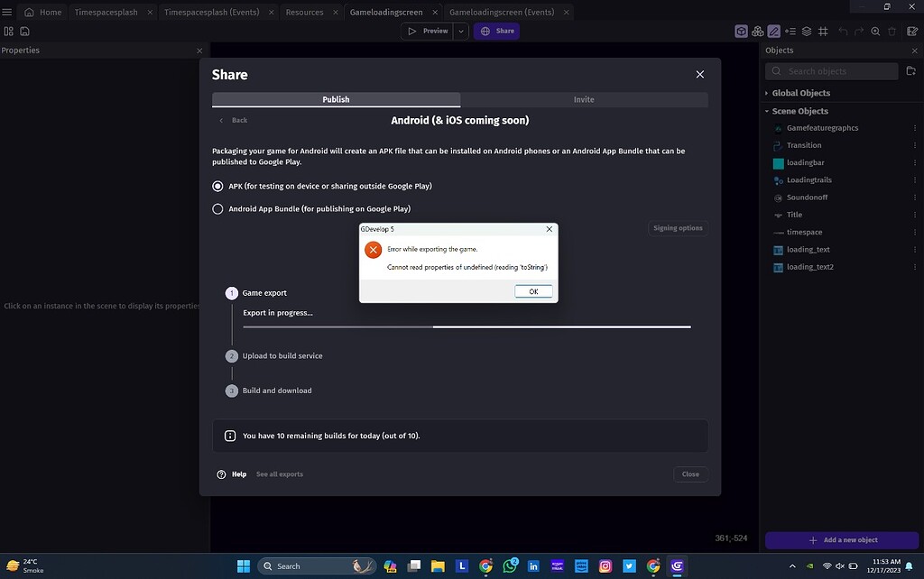Click OK on the export error dialog

[x=532, y=290]
